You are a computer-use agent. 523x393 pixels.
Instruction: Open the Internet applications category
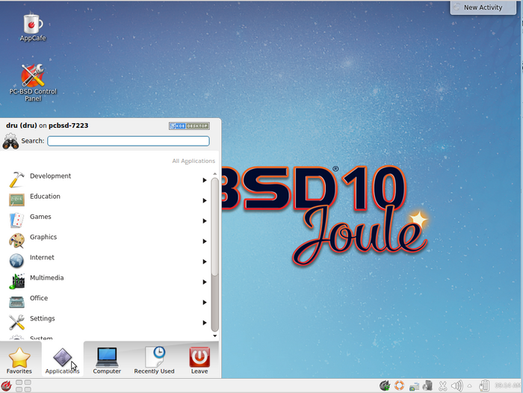coord(42,259)
